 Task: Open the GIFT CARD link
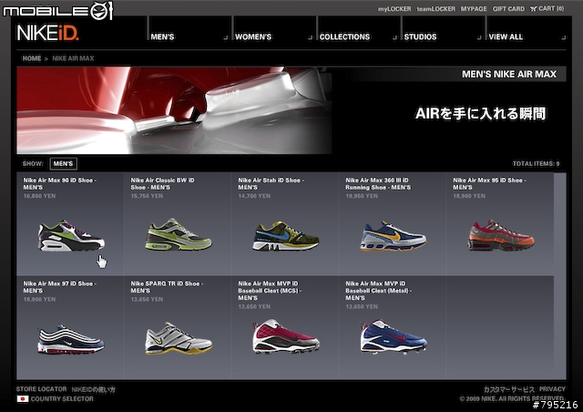click(508, 9)
